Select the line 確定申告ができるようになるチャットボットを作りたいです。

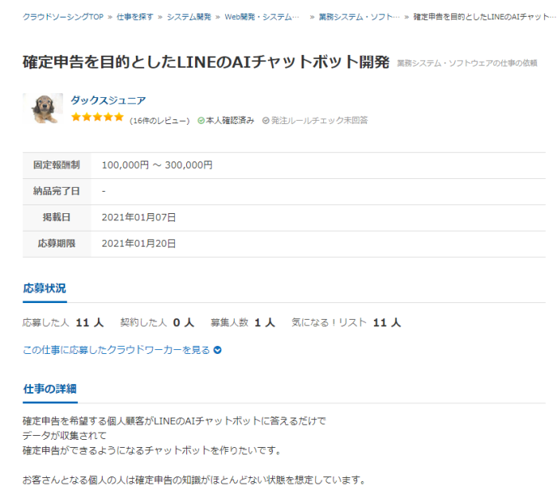tap(153, 450)
